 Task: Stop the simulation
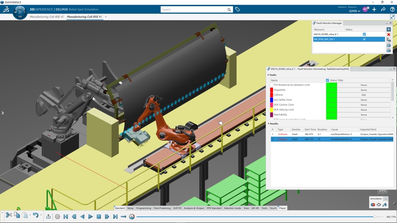pyautogui.click(x=99, y=216)
